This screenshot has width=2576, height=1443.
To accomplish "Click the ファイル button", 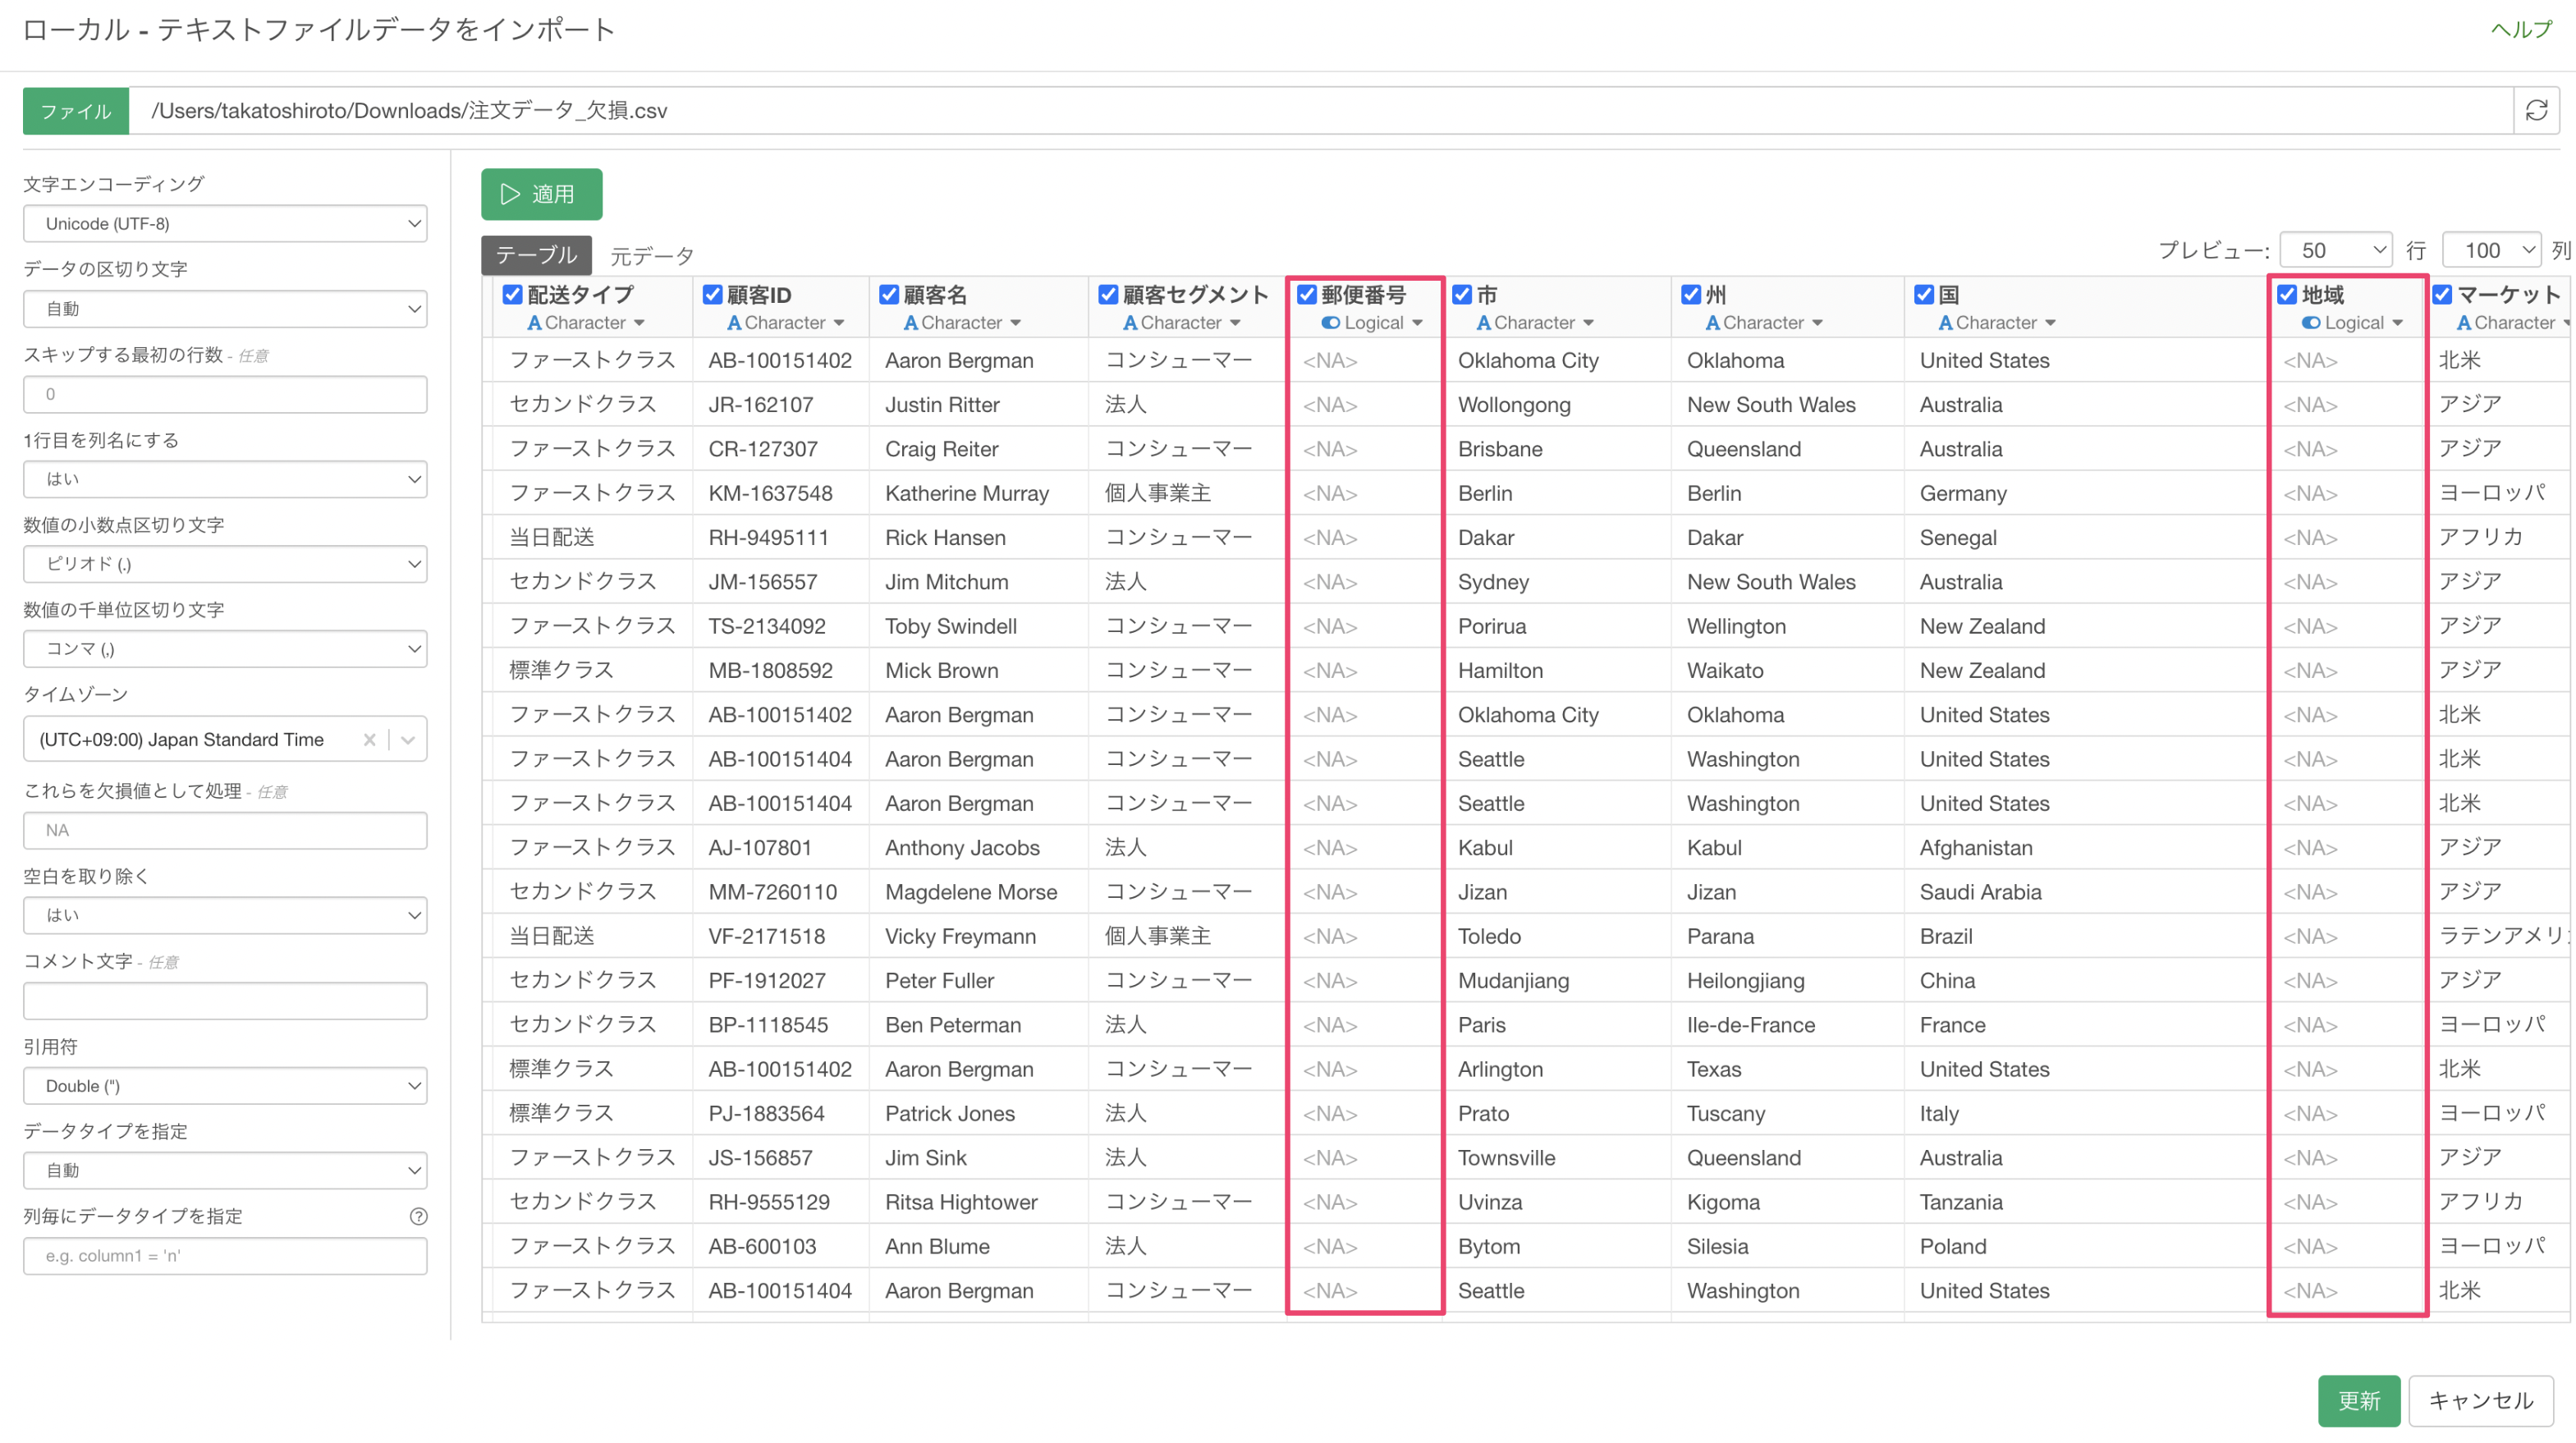I will (x=76, y=110).
